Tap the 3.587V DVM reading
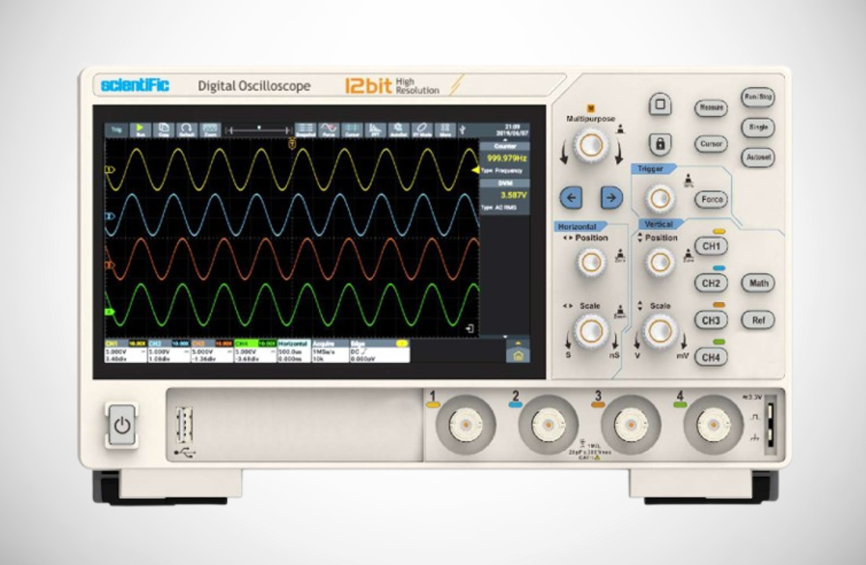866x565 pixels. [513, 195]
